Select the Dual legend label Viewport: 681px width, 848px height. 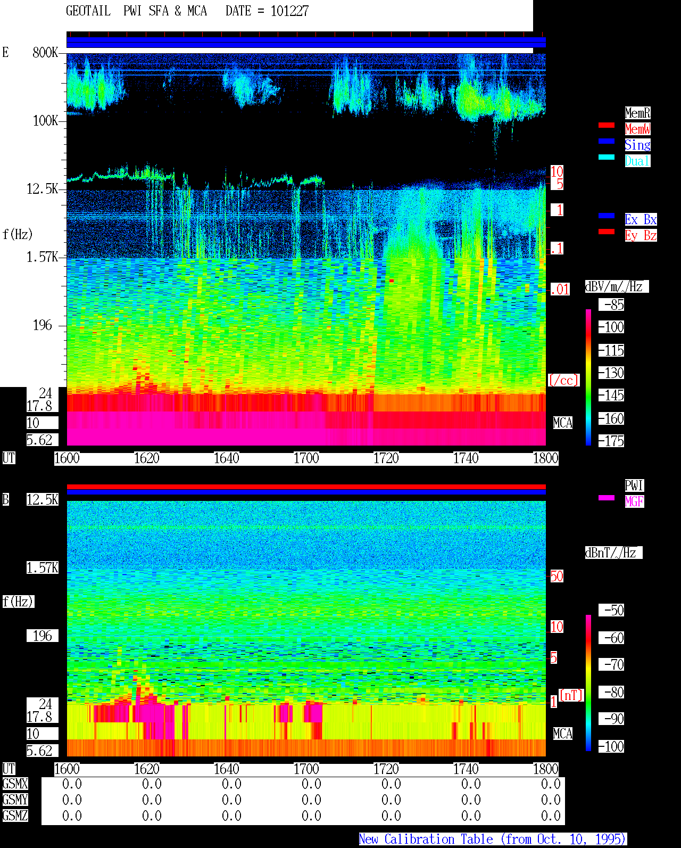pos(637,161)
